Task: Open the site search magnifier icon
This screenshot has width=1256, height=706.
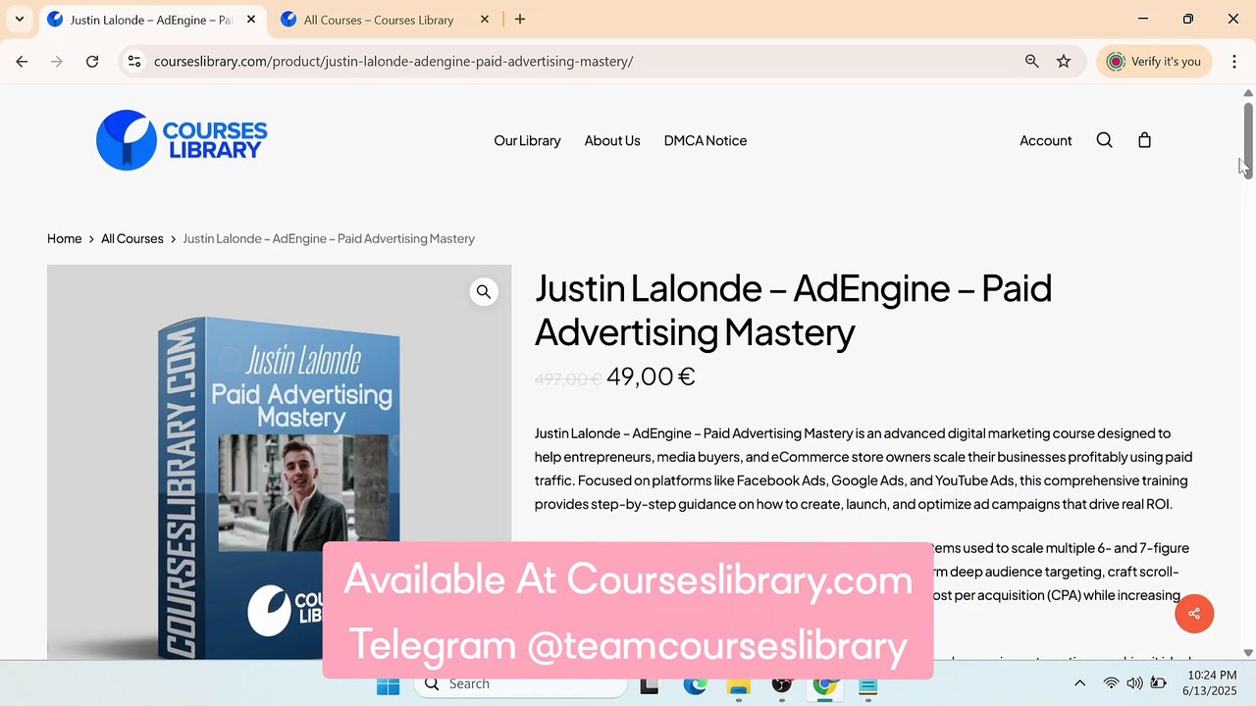Action: 1104,140
